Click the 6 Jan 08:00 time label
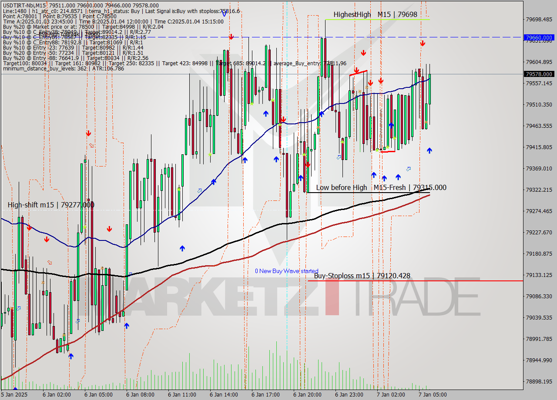This screenshot has height=400, width=557. point(140,395)
